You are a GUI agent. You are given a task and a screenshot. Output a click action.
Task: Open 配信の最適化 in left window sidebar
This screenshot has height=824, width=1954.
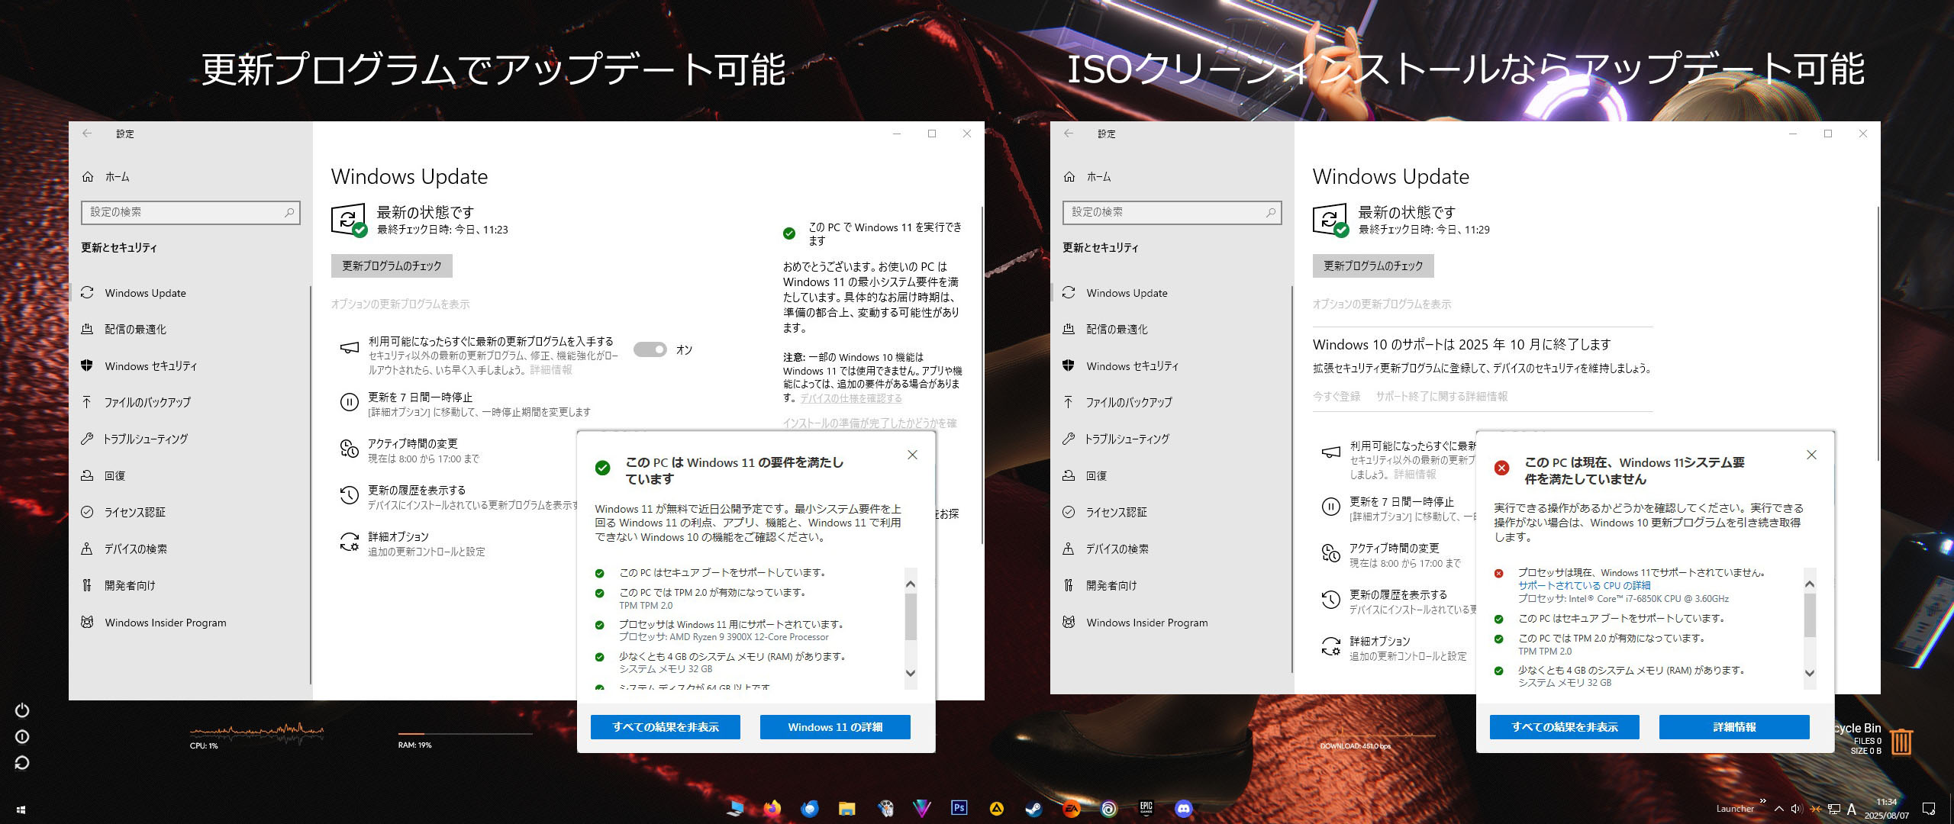click(x=189, y=330)
